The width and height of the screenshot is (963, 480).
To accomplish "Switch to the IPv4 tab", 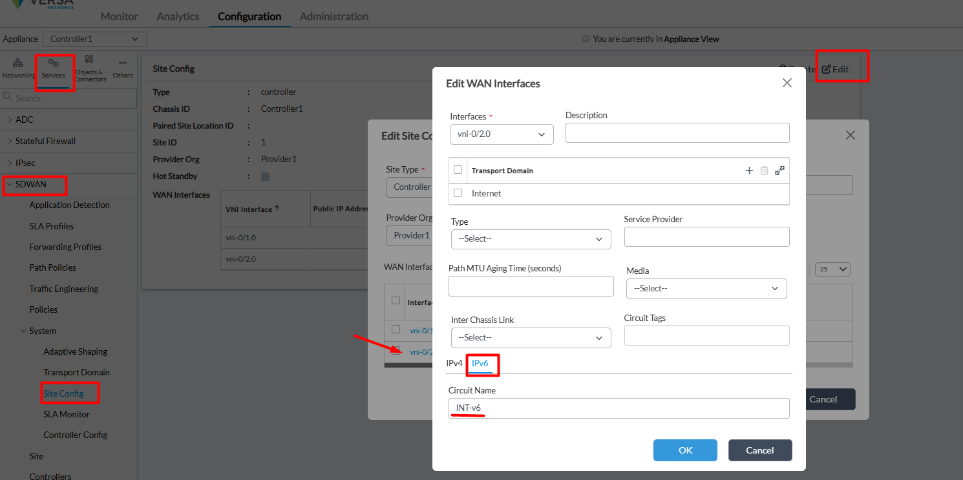I will pyautogui.click(x=454, y=364).
